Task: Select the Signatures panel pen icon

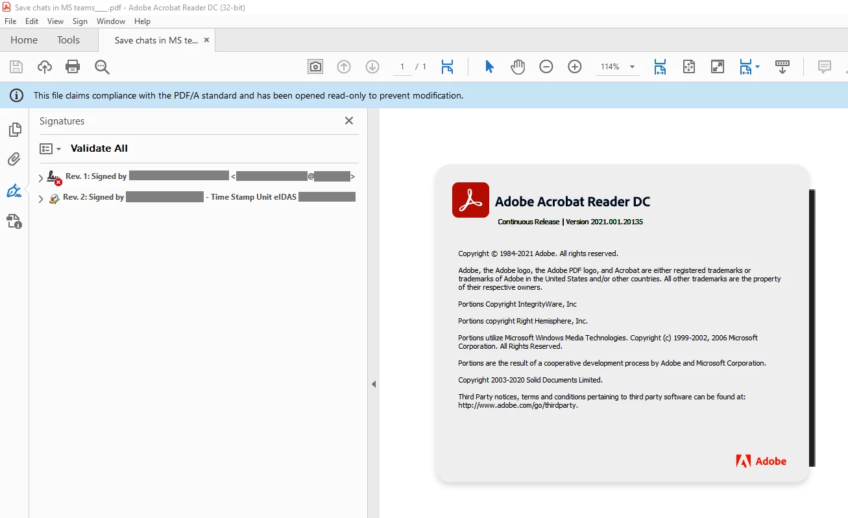Action: click(x=14, y=191)
